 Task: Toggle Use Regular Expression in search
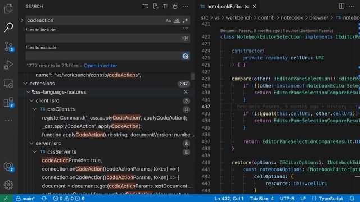point(185,21)
